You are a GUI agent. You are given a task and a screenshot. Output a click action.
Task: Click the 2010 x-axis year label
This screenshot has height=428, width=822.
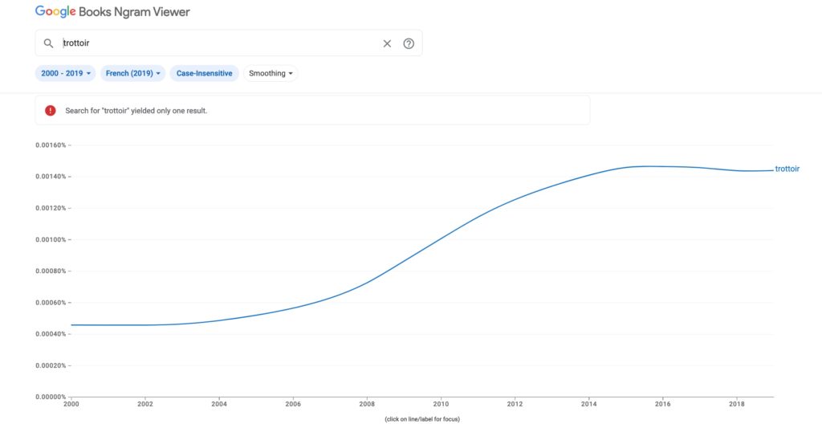[x=441, y=404]
